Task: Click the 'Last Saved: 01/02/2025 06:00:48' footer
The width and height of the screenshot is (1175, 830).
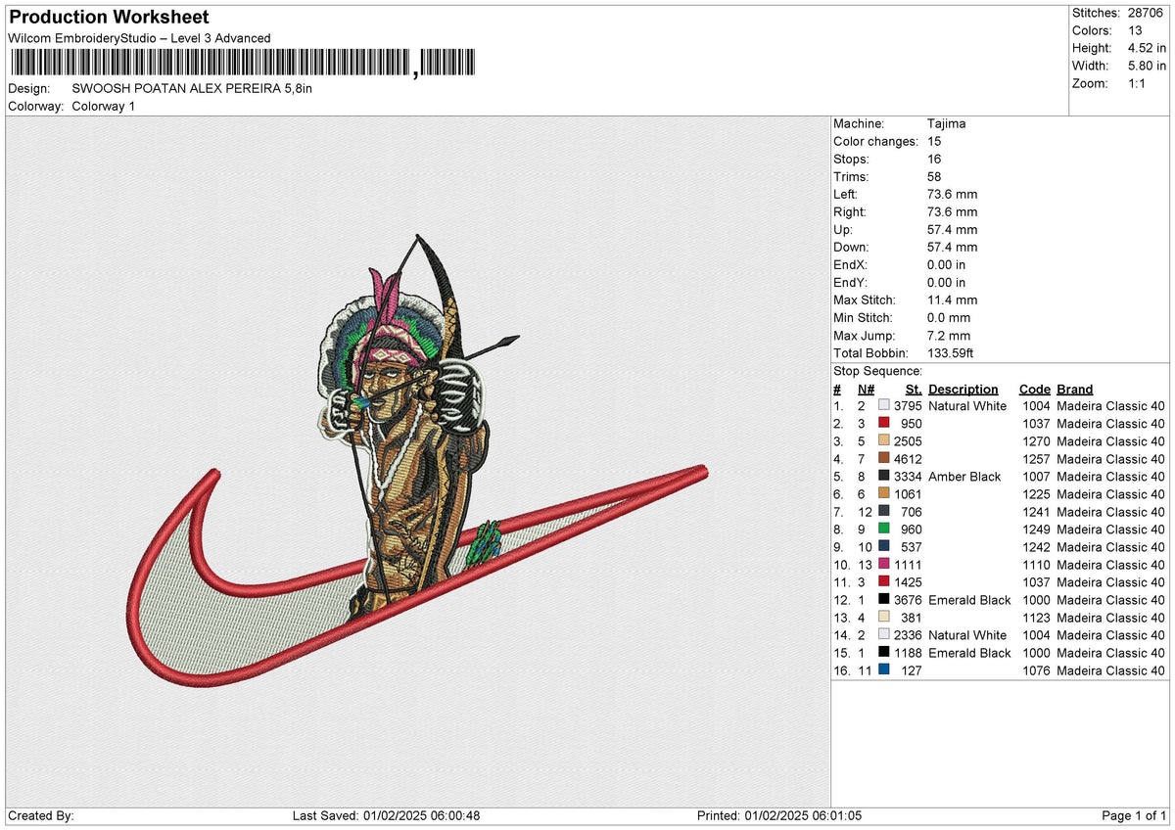Action: (x=386, y=815)
